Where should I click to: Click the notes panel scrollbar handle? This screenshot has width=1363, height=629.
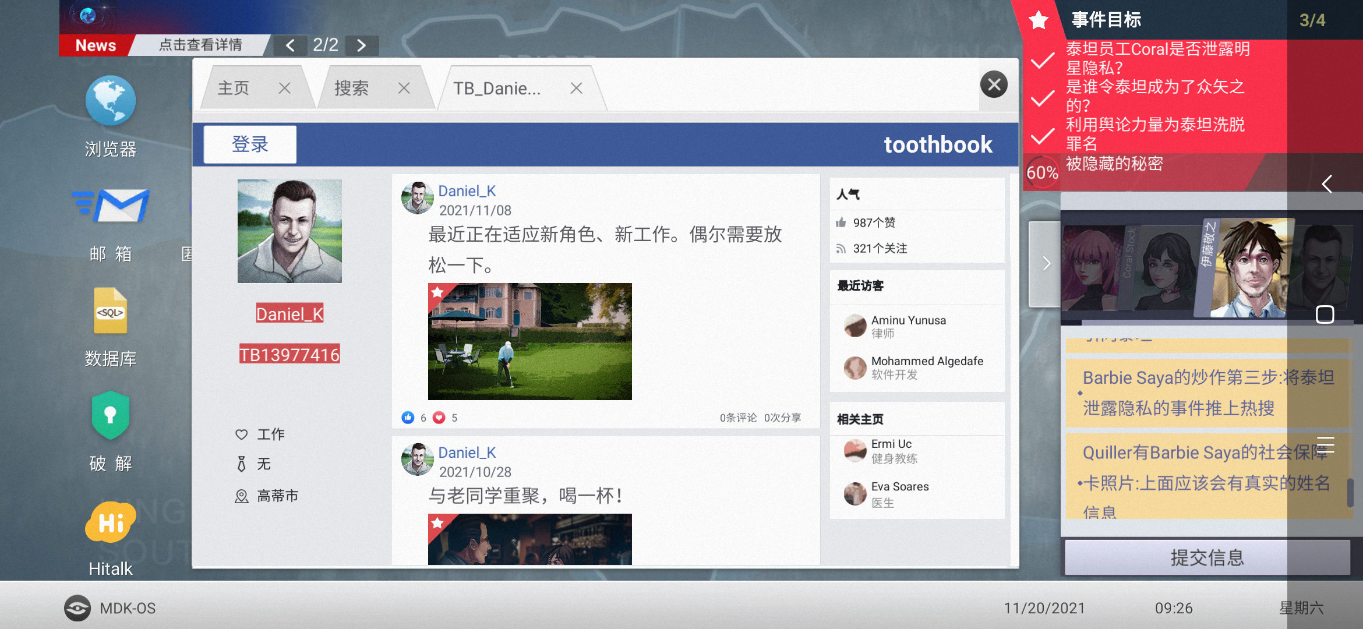click(1350, 492)
